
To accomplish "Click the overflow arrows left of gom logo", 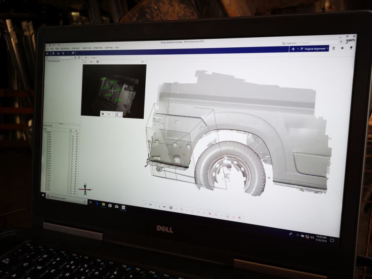I will (x=341, y=42).
